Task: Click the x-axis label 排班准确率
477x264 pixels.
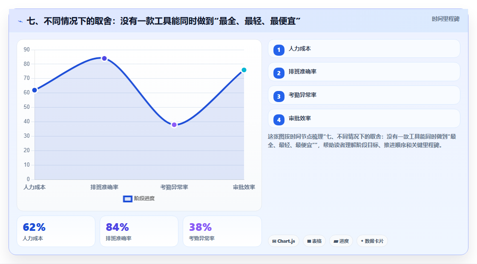Action: [104, 187]
